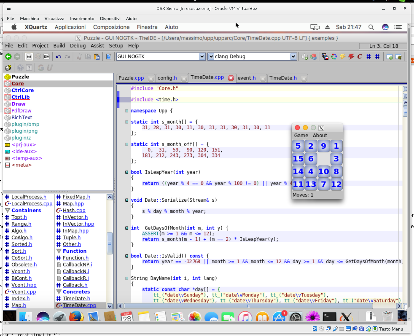Click puzzle tile number 15
Image resolution: width=414 pixels, height=336 pixels.
tap(298, 159)
